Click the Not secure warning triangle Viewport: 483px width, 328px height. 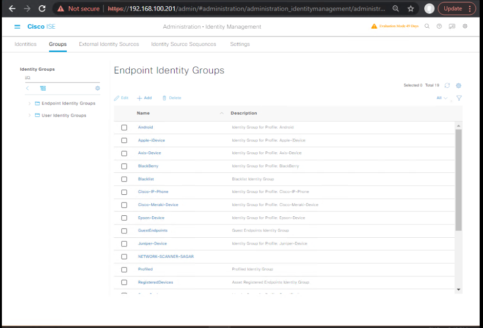pyautogui.click(x=61, y=9)
